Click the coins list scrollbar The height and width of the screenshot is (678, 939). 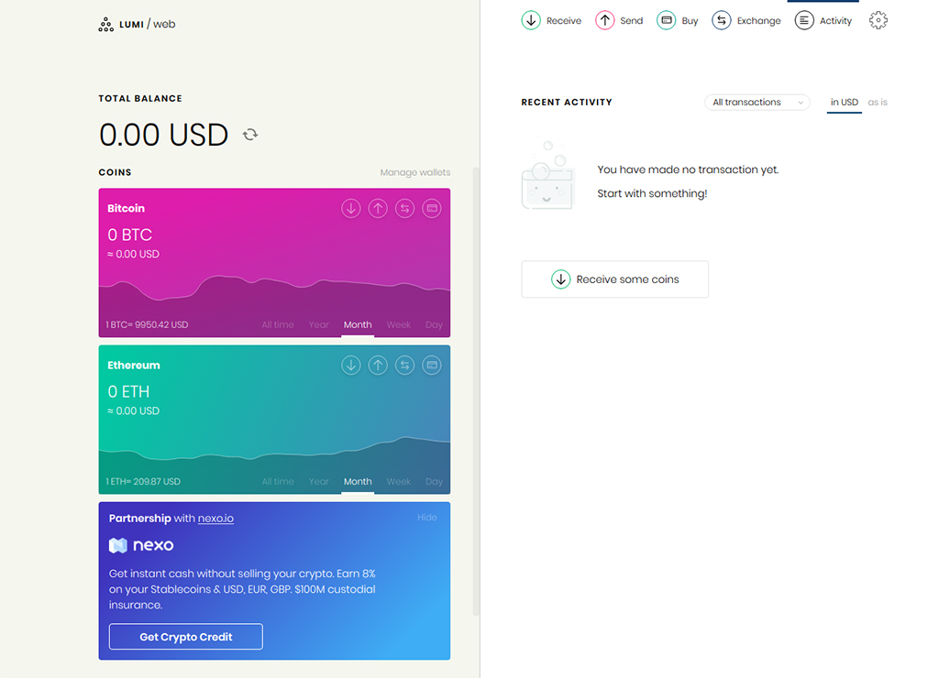(x=476, y=391)
